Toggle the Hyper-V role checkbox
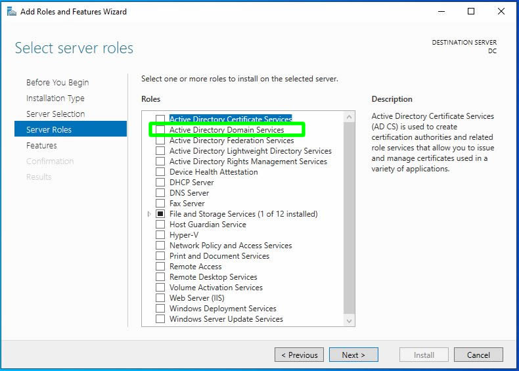 tap(160, 235)
